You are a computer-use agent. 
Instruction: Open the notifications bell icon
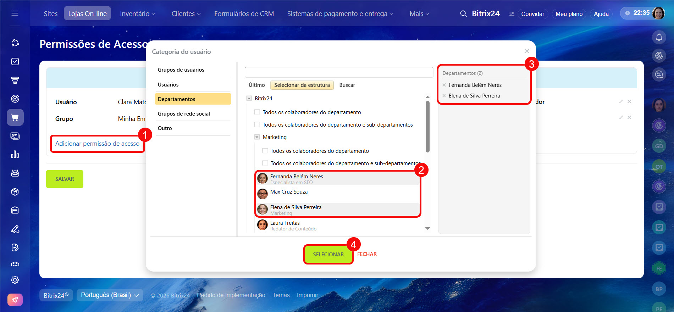(x=659, y=37)
